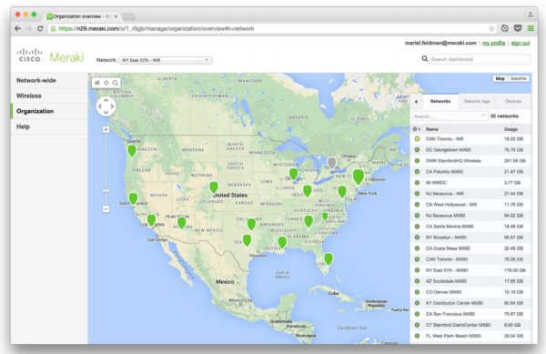Image resolution: width=546 pixels, height=354 pixels.
Task: Reload the page in browser
Action: 40,28
